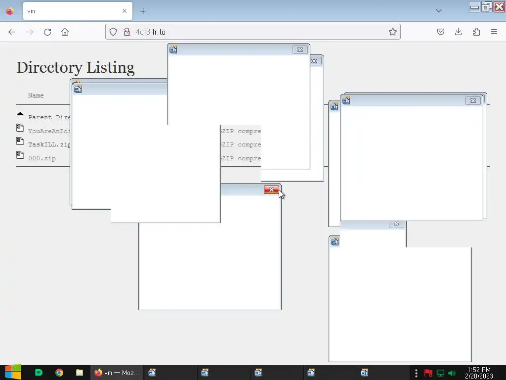
Task: Show site security info via crossed lock icon
Action: (127, 32)
